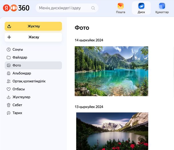Open Ортақ қолжетімділік shared access
Image resolution: width=174 pixels, height=150 pixels.
tap(29, 81)
